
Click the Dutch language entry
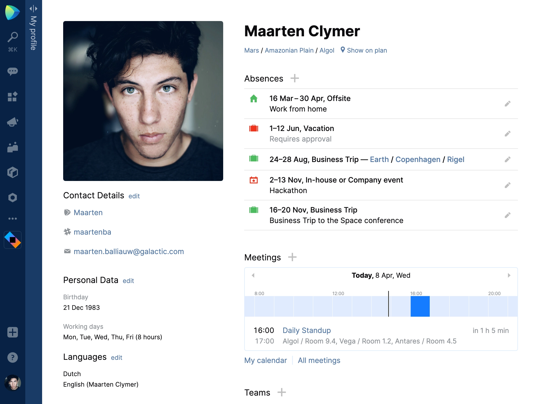pos(72,374)
